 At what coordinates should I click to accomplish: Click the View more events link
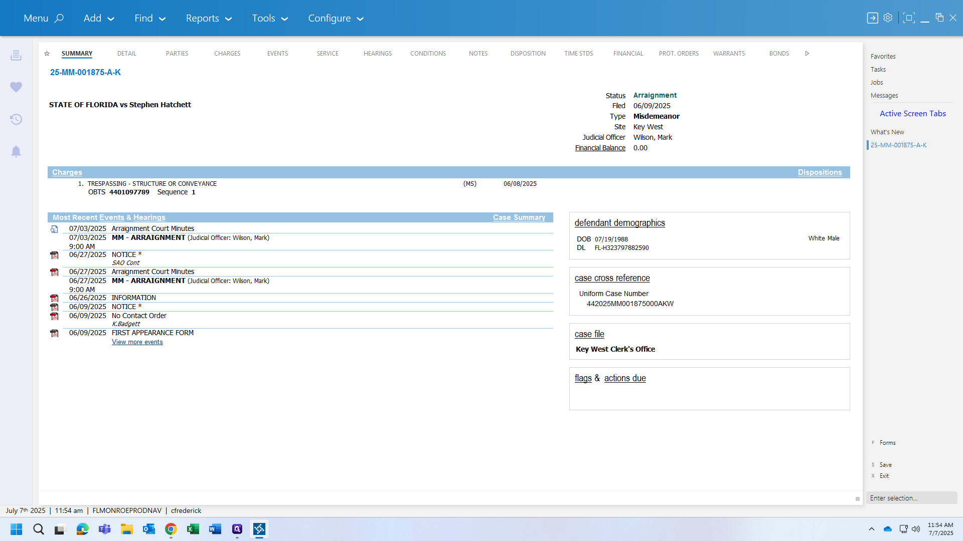click(x=137, y=342)
